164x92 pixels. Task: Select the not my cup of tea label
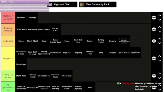coord(8,76)
